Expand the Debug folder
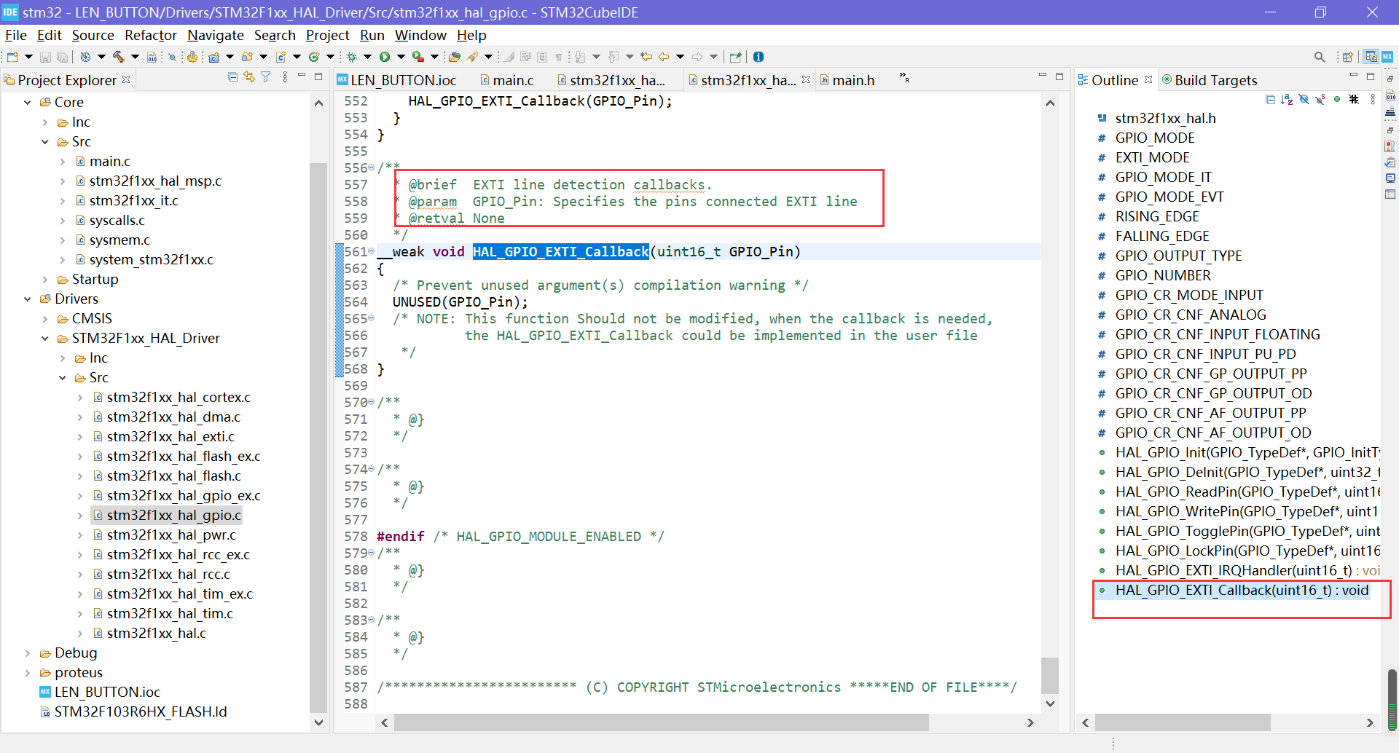The height and width of the screenshot is (753, 1399). (28, 653)
